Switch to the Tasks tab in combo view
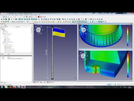Image resolution: width=134 pixels, height=101 pixels. [5, 25]
